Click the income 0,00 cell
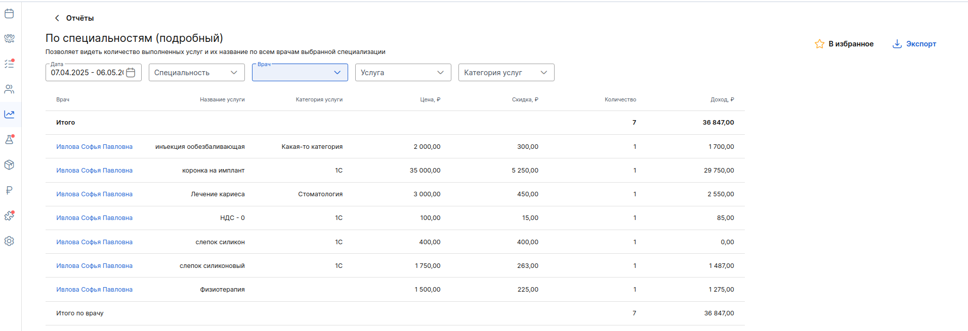The width and height of the screenshot is (968, 331). coord(727,242)
